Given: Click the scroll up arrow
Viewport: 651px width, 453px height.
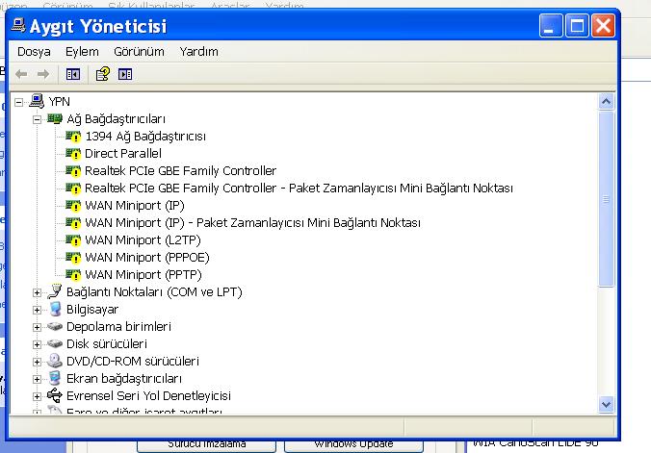Looking at the screenshot, I should 606,102.
